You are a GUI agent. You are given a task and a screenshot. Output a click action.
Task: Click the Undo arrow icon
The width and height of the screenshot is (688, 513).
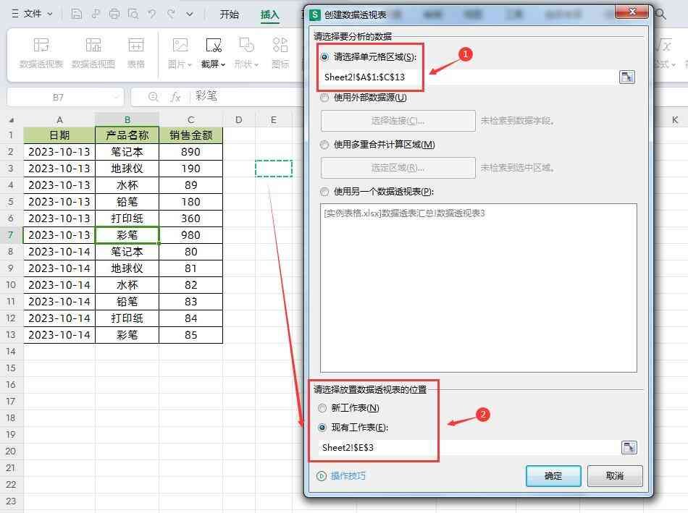click(151, 14)
